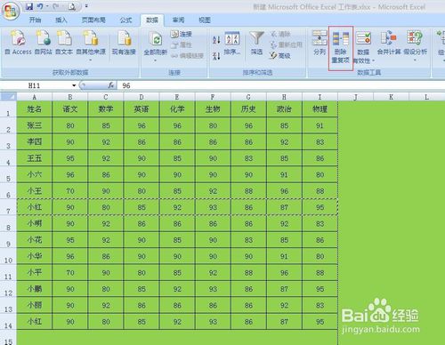Click name cell 小丽
Image resolution: width=445 pixels, height=345 pixels.
(35, 305)
